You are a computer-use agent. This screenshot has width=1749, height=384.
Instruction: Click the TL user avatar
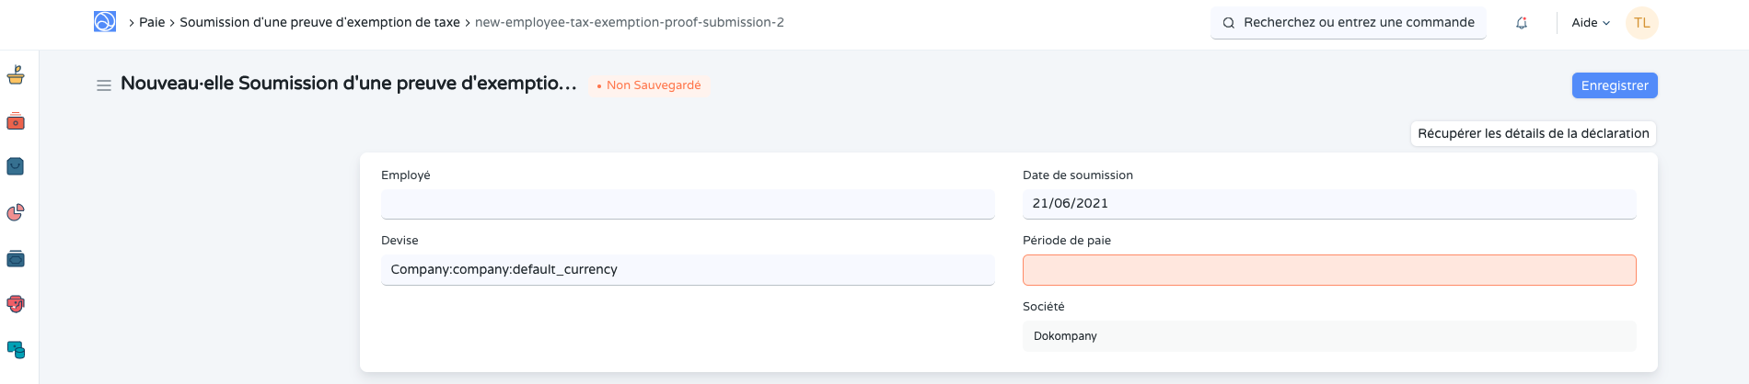point(1641,23)
